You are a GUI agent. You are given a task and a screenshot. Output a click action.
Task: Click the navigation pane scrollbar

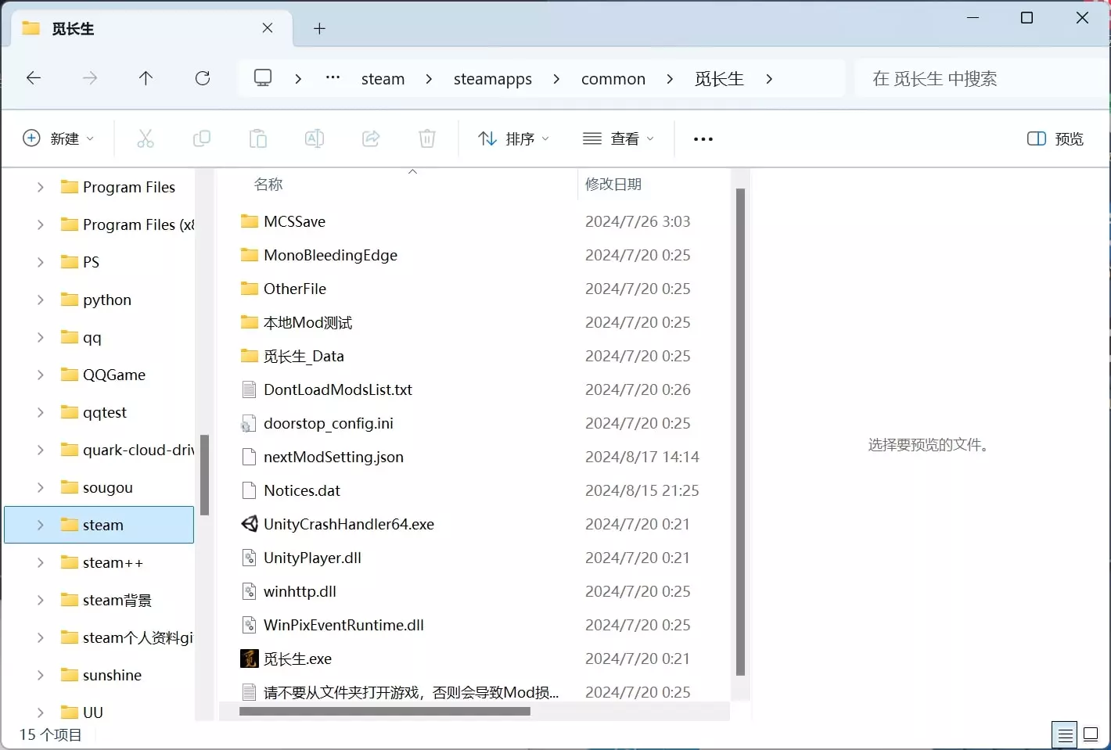pyautogui.click(x=204, y=475)
